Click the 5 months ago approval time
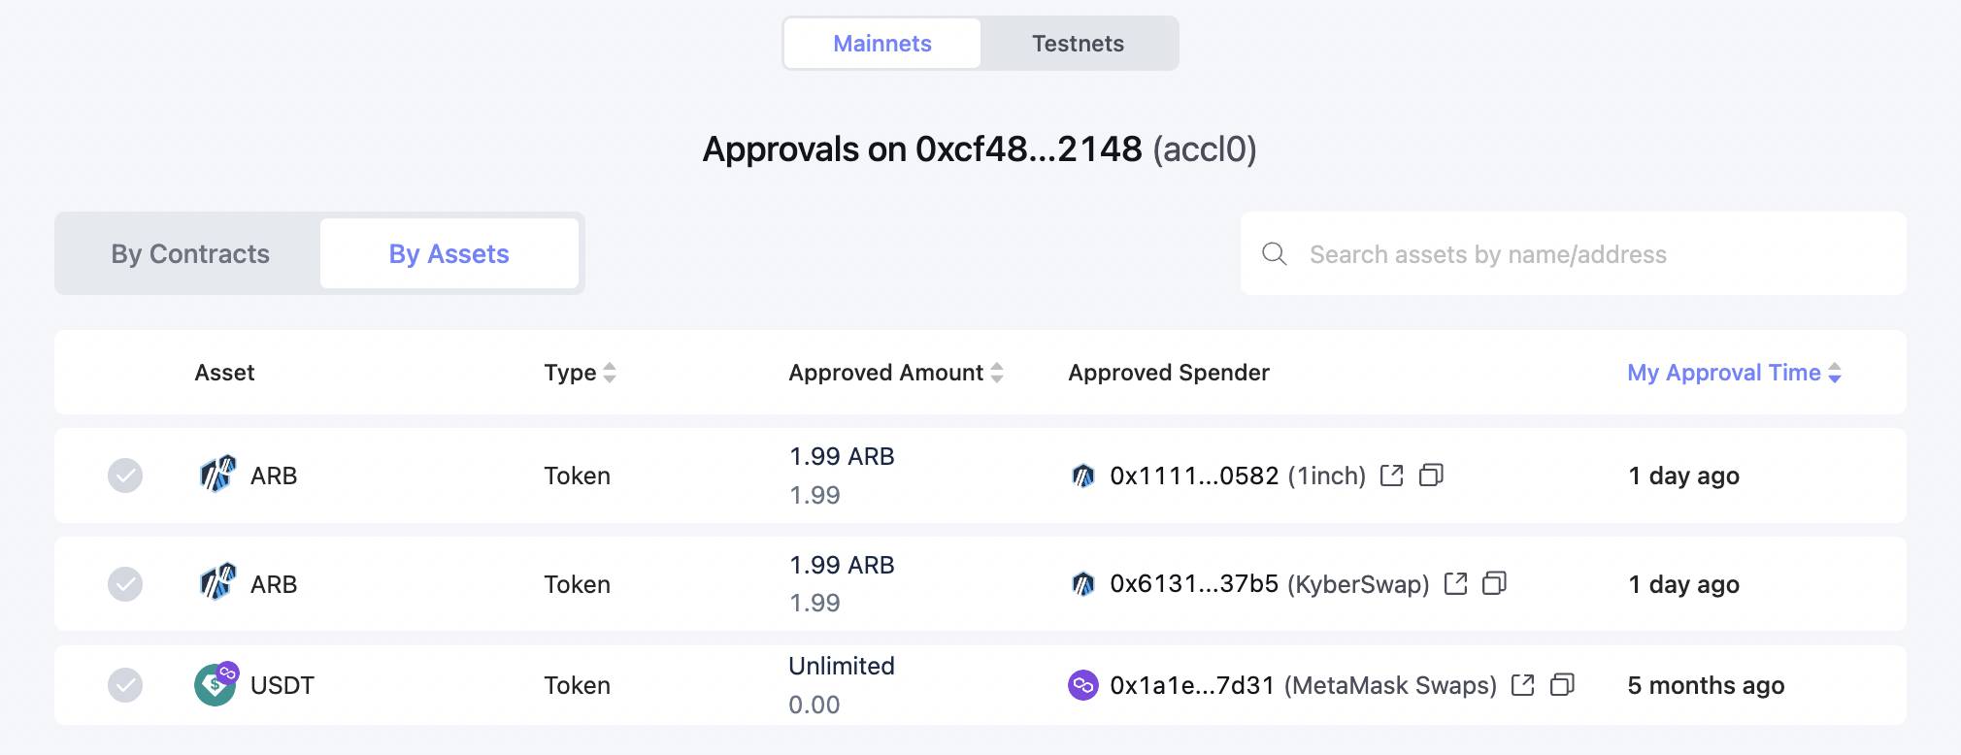1961x755 pixels. click(1706, 685)
